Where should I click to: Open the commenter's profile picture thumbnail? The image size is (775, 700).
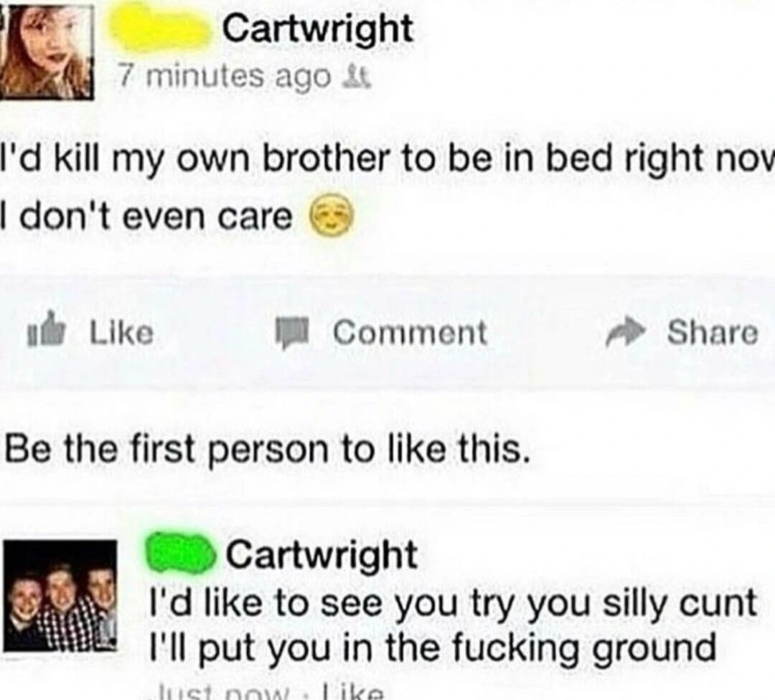(60, 596)
